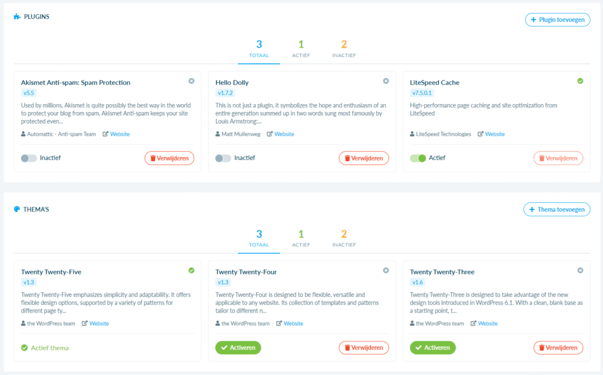Click green active checkmark on LiteSpeed Cache
Viewport: 603px width, 375px height.
pos(580,81)
